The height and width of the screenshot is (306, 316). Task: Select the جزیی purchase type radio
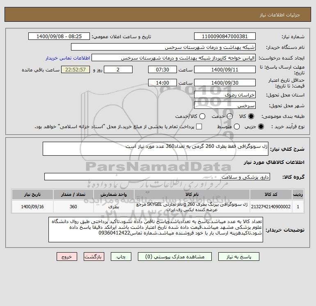pyautogui.click(x=261, y=127)
